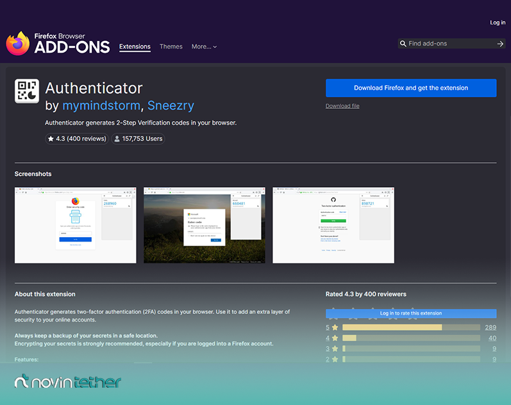The height and width of the screenshot is (405, 511).
Task: Go to the Extensions tab
Action: [x=135, y=47]
